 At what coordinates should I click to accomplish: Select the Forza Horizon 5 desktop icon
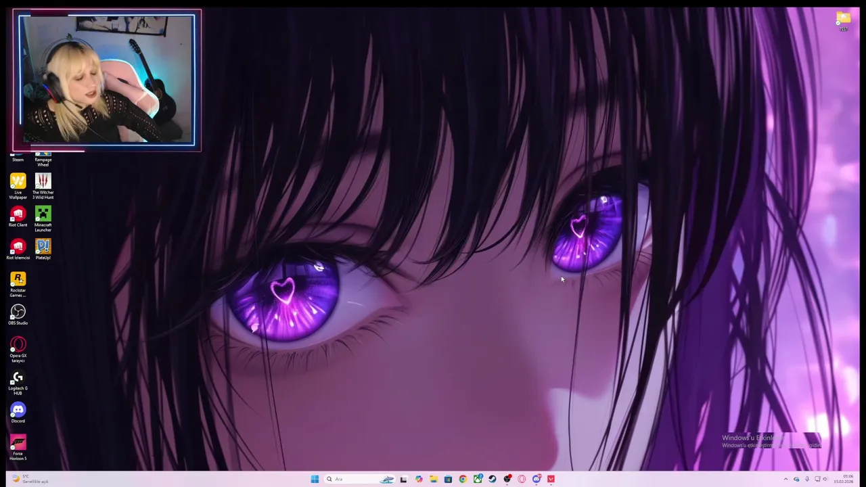(x=18, y=448)
